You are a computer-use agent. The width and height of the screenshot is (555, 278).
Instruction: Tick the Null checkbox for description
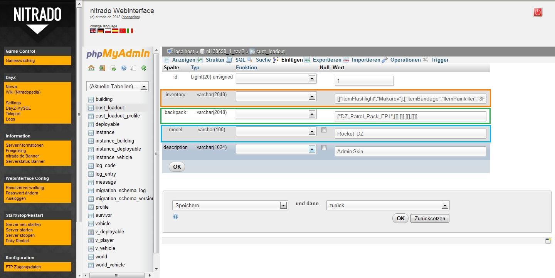coord(324,148)
